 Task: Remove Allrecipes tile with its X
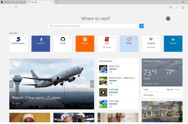pyautogui.click(x=92, y=38)
